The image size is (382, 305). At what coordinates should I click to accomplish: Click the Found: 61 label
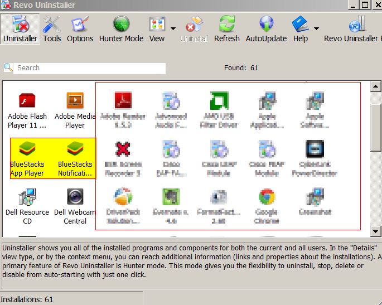(241, 67)
